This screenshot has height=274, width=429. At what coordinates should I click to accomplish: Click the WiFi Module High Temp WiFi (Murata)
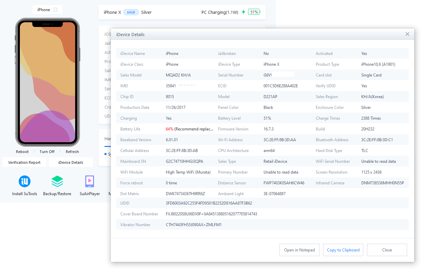[188, 172]
